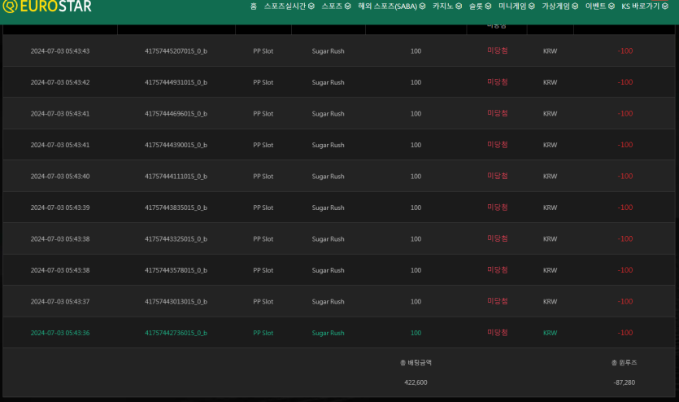Select bet ID 41757445207015_0_b

[x=176, y=51]
